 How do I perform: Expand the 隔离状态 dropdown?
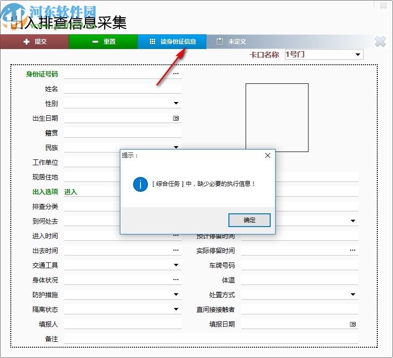pyautogui.click(x=175, y=309)
